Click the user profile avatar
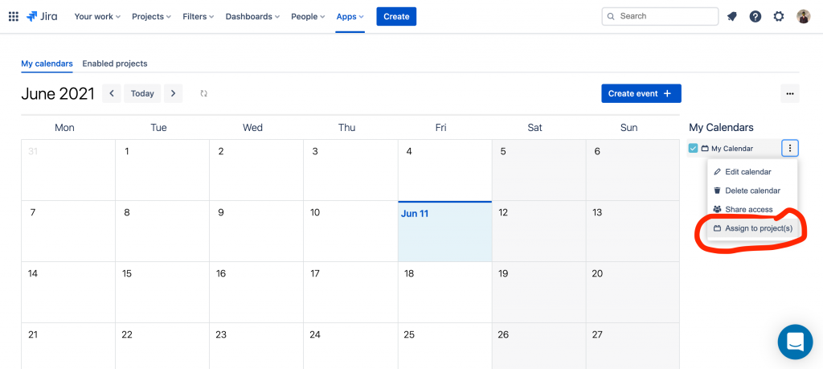Image resolution: width=823 pixels, height=369 pixels. (x=803, y=16)
